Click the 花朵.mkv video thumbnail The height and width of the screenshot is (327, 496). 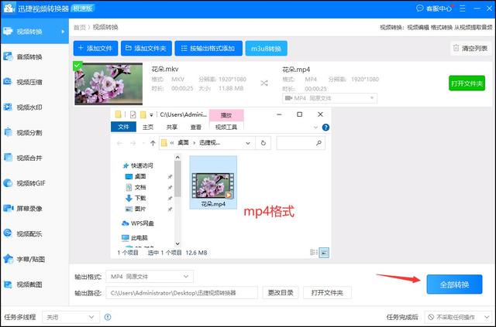click(108, 83)
